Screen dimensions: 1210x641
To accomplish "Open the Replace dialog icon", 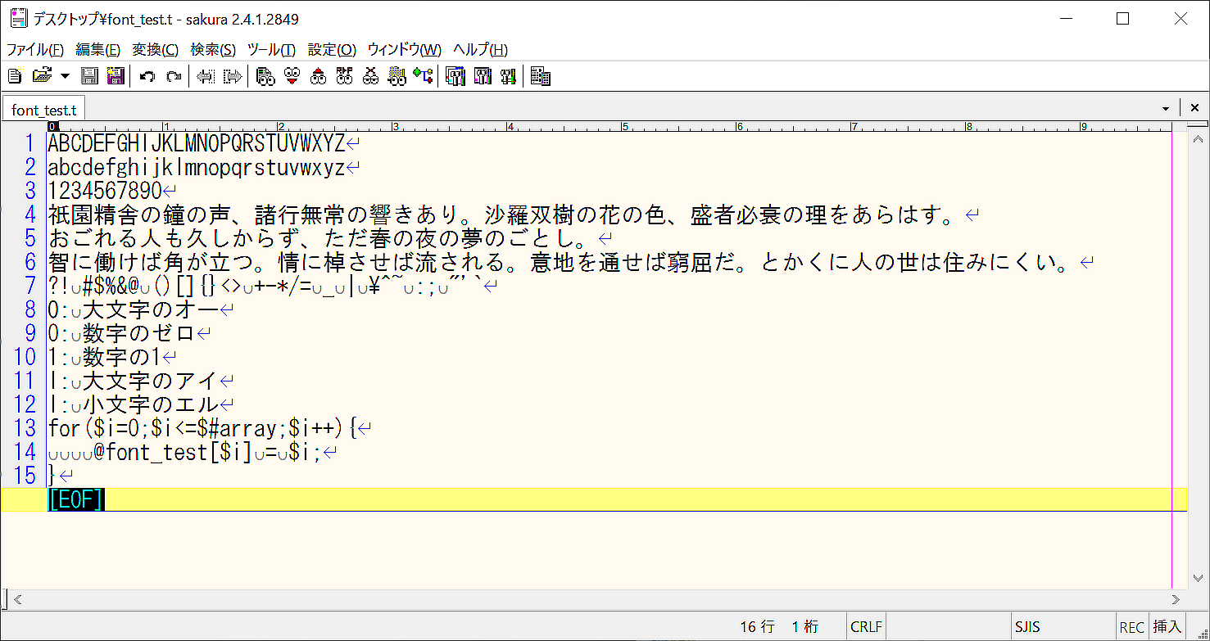I will (345, 77).
